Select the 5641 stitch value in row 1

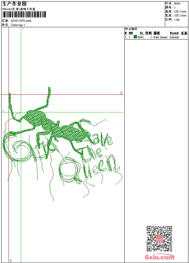[x=141, y=37]
